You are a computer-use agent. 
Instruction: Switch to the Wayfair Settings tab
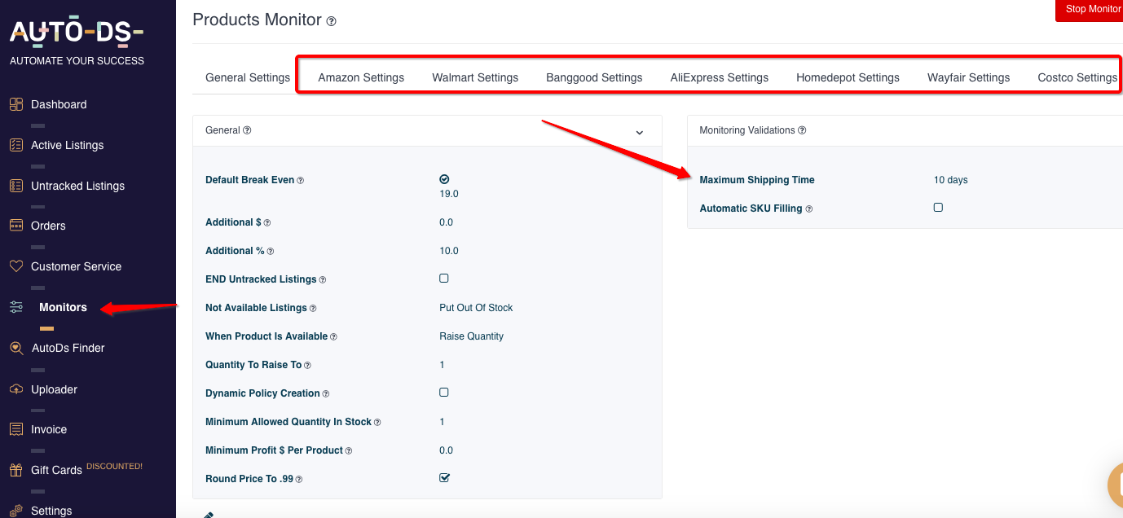click(x=968, y=78)
